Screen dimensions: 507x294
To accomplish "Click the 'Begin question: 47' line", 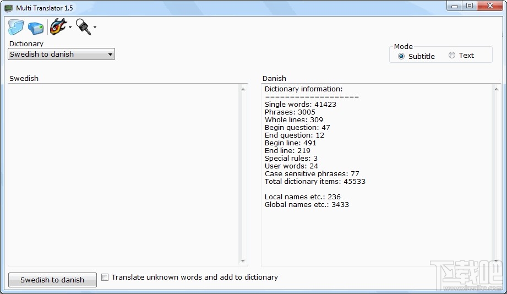I will [x=297, y=128].
